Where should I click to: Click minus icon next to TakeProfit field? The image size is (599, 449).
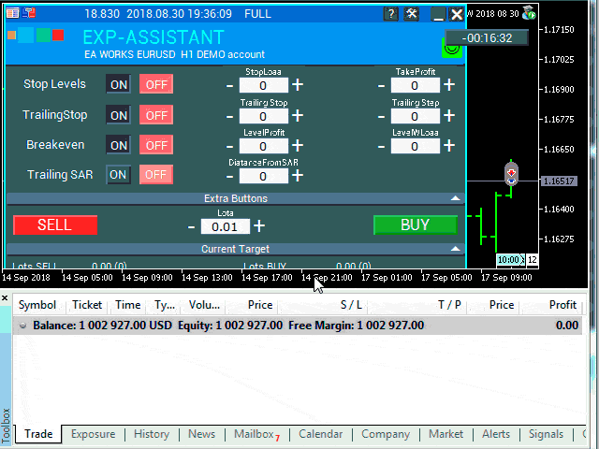tap(381, 86)
